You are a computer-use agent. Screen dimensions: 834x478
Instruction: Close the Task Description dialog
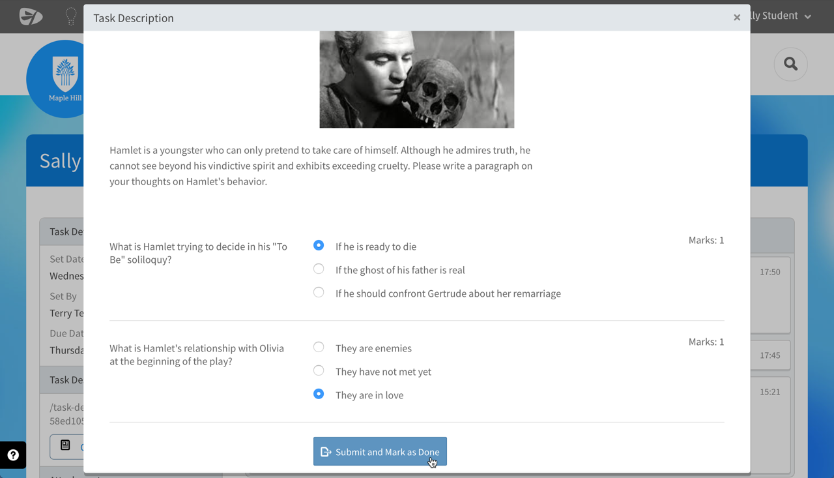pyautogui.click(x=736, y=18)
